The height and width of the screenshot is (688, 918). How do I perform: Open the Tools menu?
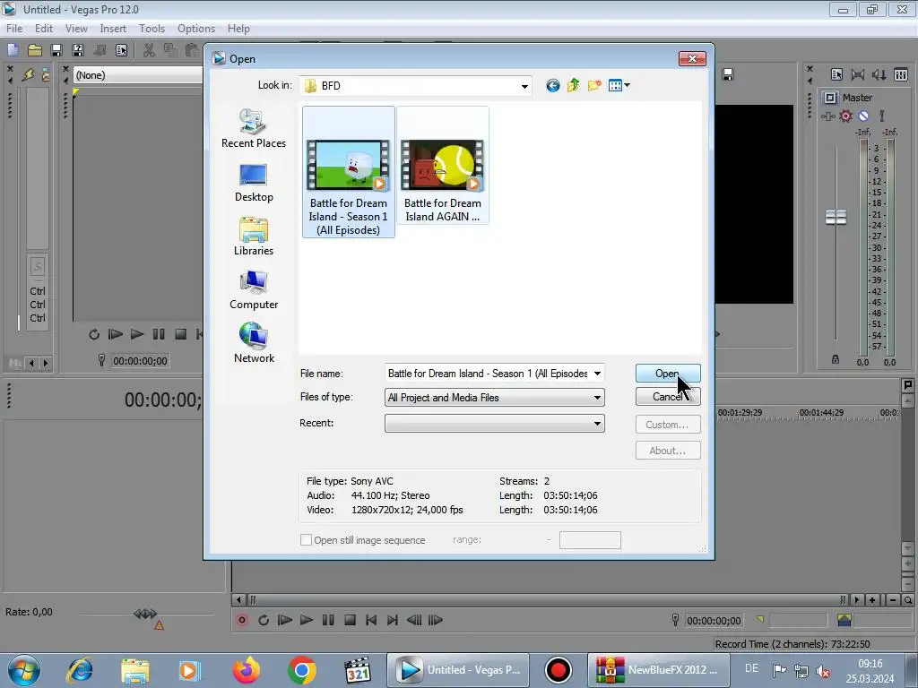pos(152,29)
